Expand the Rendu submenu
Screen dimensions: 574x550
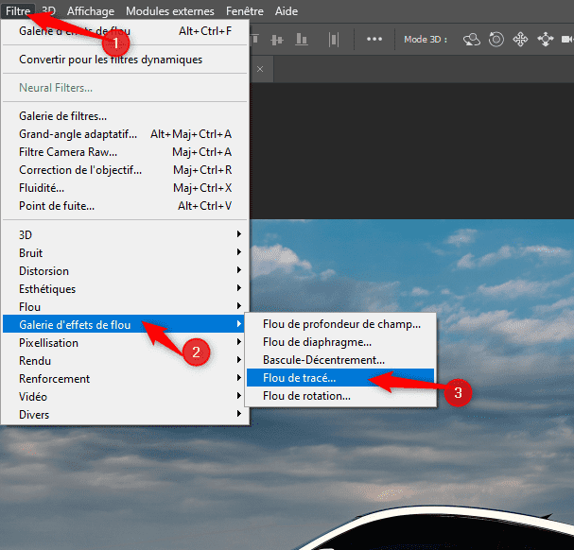[x=125, y=361]
